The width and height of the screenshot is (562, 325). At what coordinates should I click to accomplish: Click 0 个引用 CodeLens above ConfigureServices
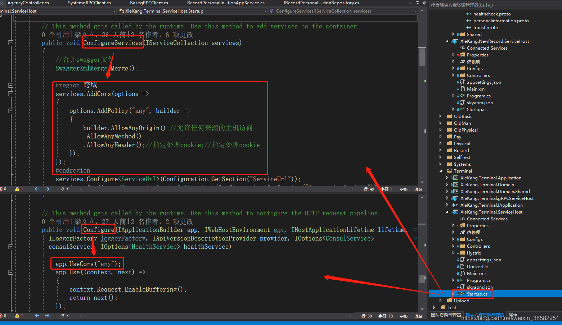(x=55, y=35)
